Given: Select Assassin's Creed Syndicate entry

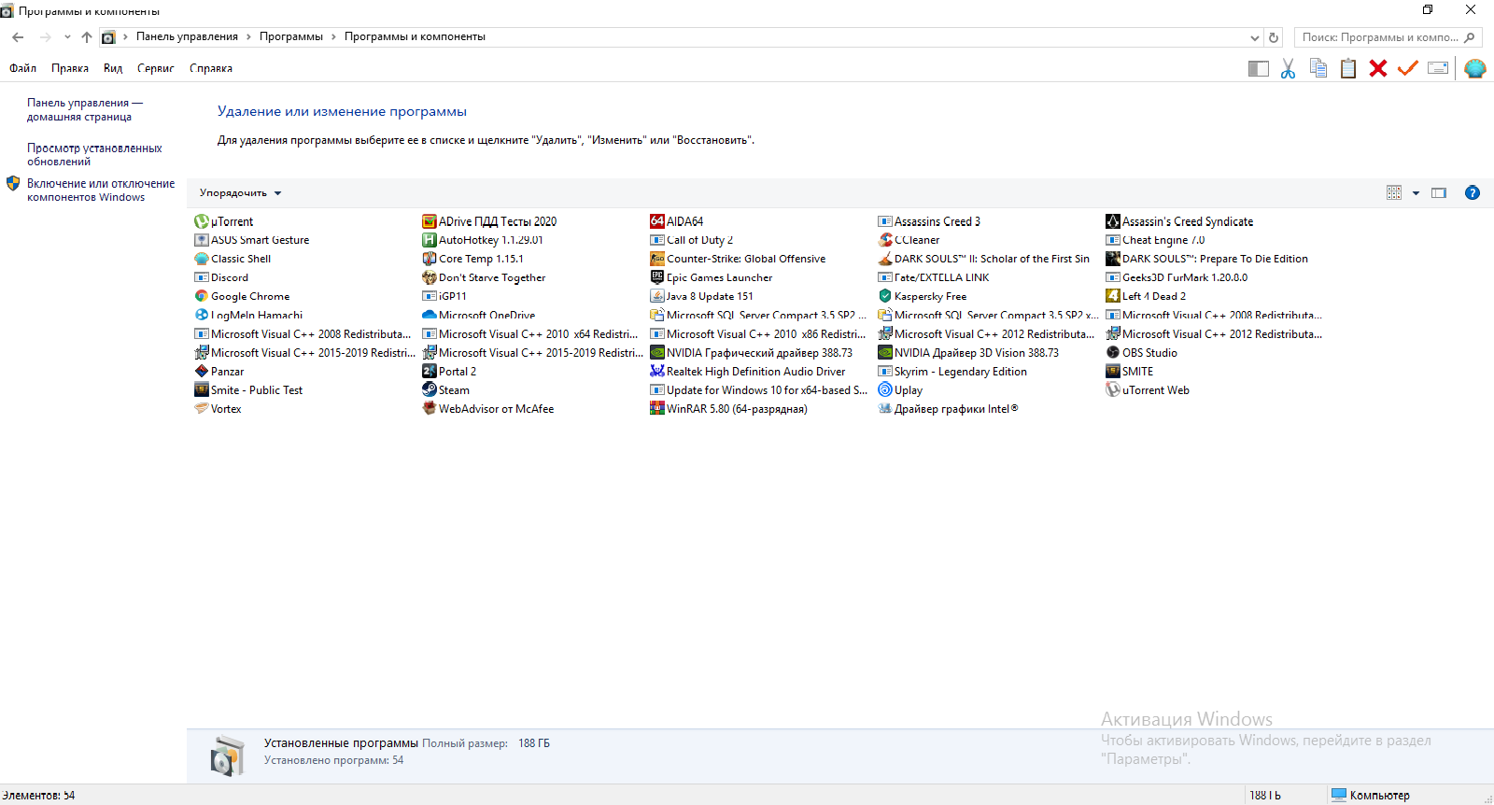Looking at the screenshot, I should point(1180,221).
